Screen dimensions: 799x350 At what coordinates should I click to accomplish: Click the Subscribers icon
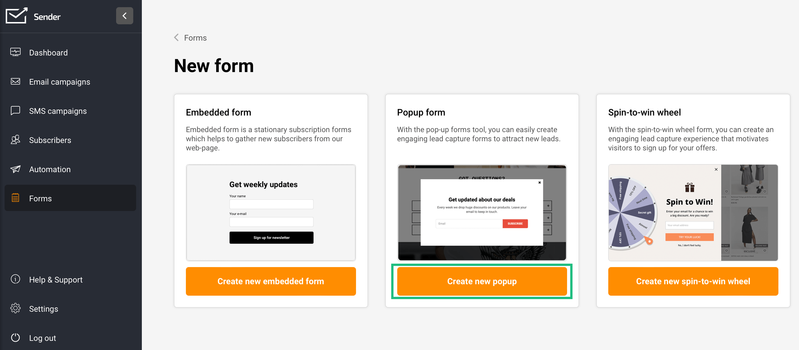(15, 140)
